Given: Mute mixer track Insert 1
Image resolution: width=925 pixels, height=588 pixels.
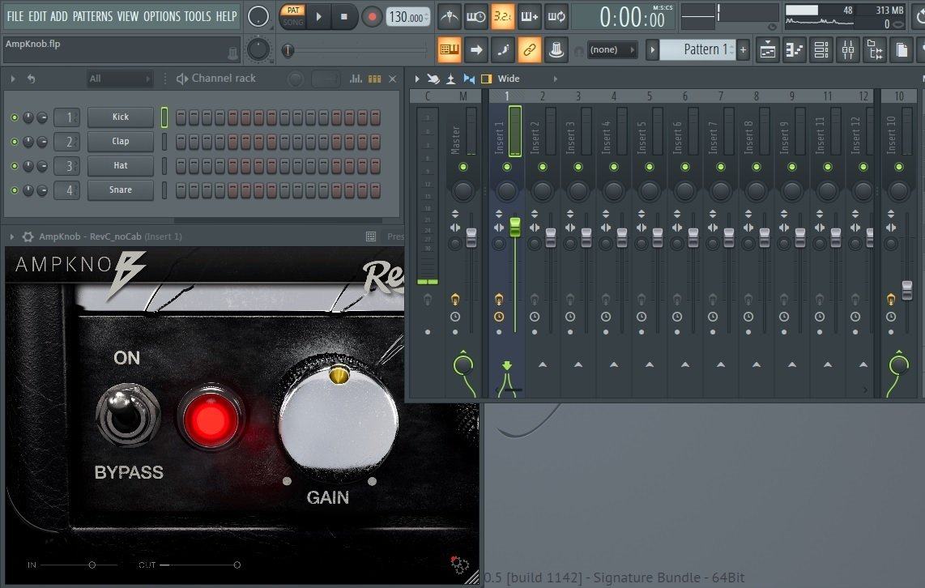Looking at the screenshot, I should coord(507,167).
